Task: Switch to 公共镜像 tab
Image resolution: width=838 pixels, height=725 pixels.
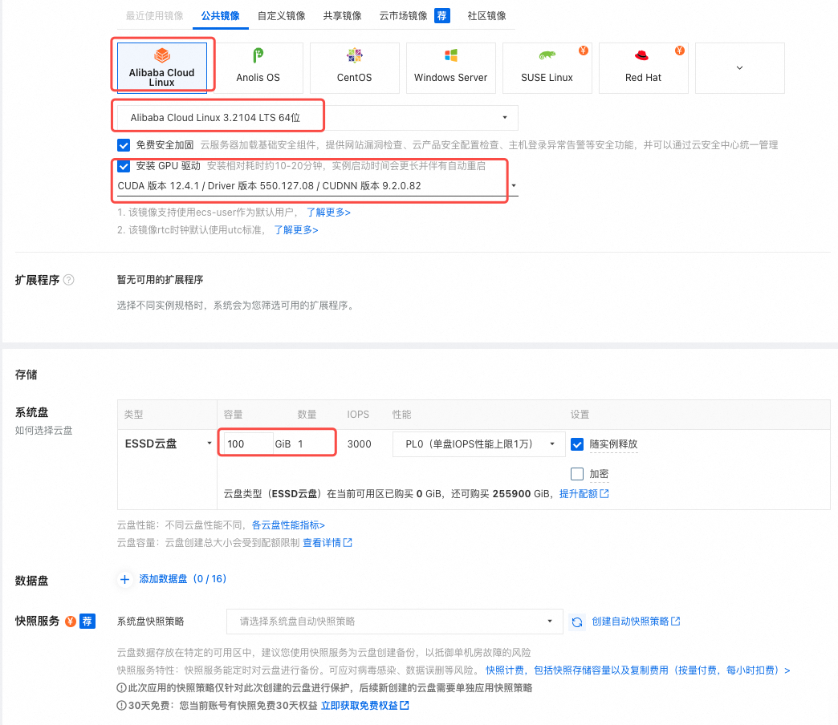Action: coord(220,15)
